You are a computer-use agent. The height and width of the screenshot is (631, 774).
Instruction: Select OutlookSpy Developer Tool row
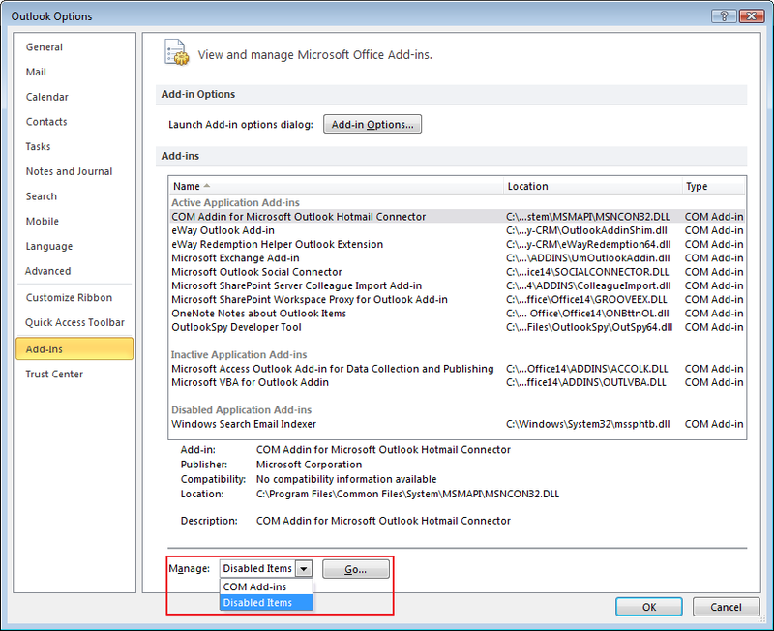(457, 327)
